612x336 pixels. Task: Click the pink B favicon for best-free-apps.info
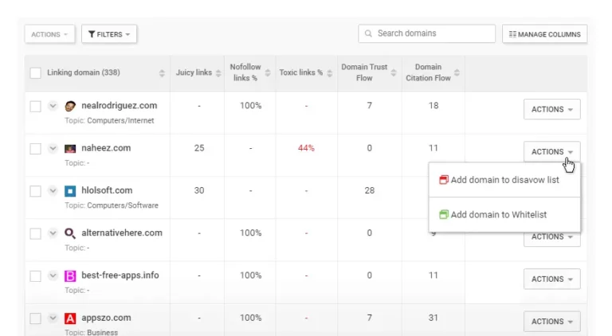pyautogui.click(x=70, y=276)
